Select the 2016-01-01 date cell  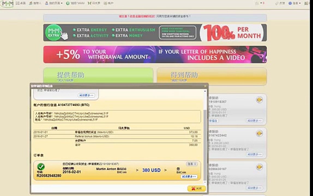41,132
